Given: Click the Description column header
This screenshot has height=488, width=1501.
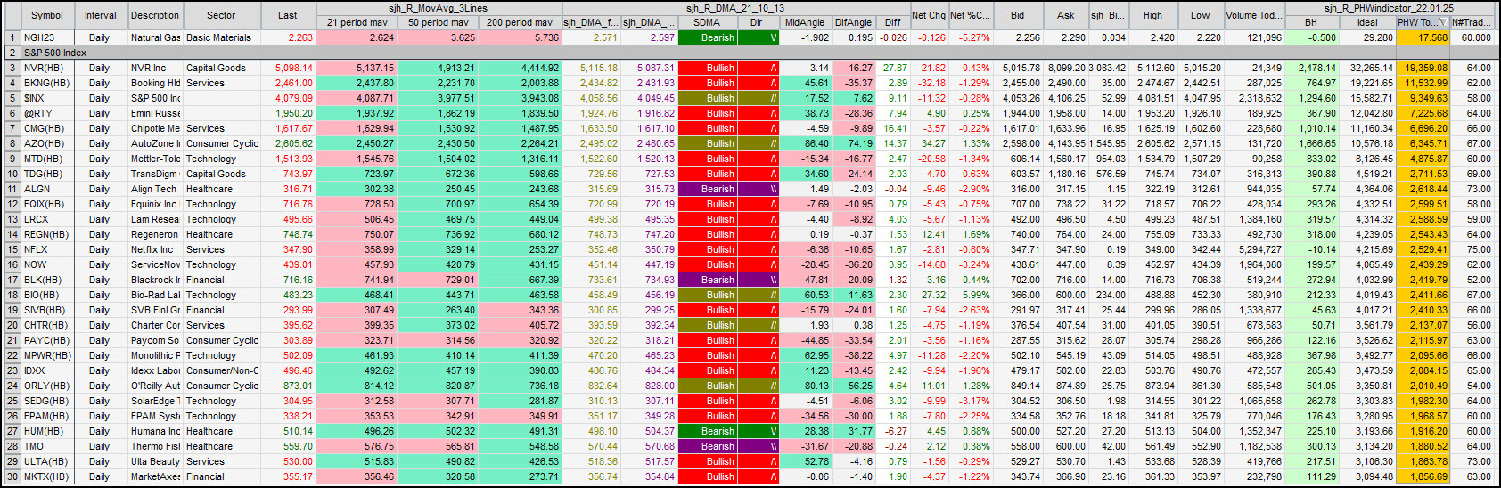Looking at the screenshot, I should point(155,15).
